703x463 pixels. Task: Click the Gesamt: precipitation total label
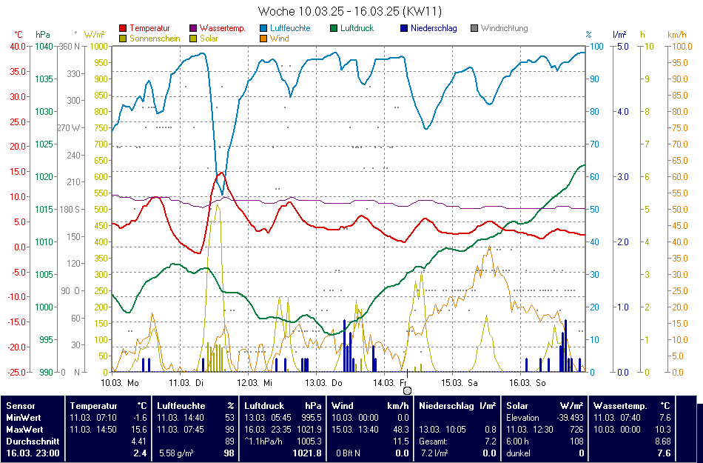433,442
